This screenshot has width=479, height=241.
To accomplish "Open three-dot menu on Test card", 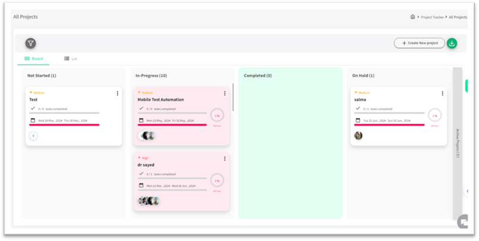I will tap(118, 93).
